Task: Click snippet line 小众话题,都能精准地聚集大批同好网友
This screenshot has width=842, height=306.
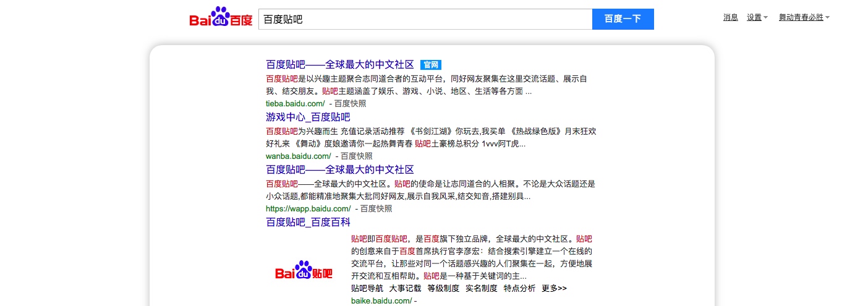Action: pyautogui.click(x=398, y=197)
